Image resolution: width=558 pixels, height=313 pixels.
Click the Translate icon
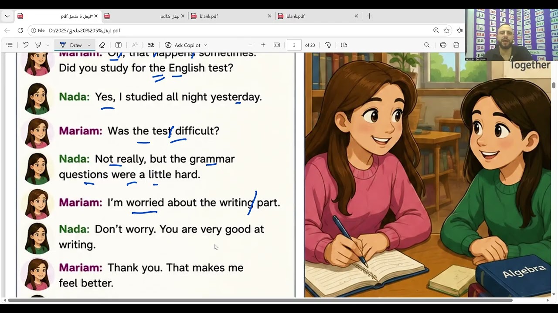[x=151, y=45]
